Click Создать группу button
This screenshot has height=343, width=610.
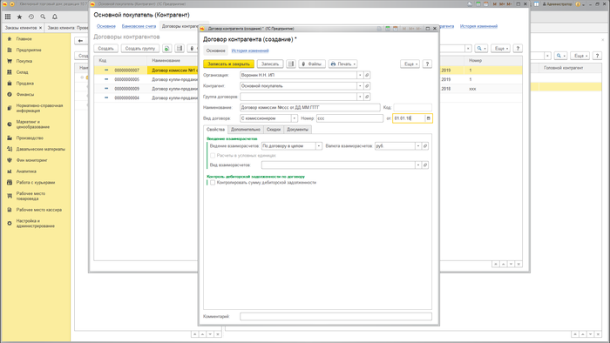(140, 49)
